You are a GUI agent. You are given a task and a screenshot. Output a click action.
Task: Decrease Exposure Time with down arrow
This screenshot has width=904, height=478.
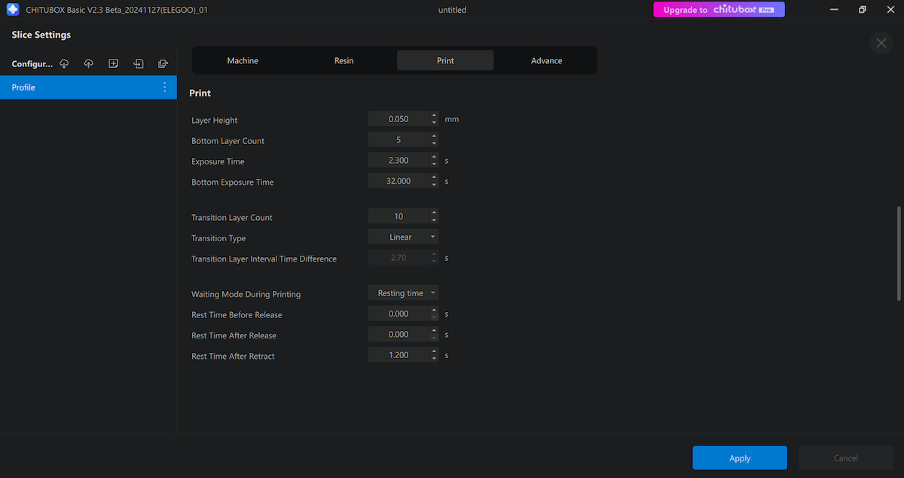click(434, 163)
